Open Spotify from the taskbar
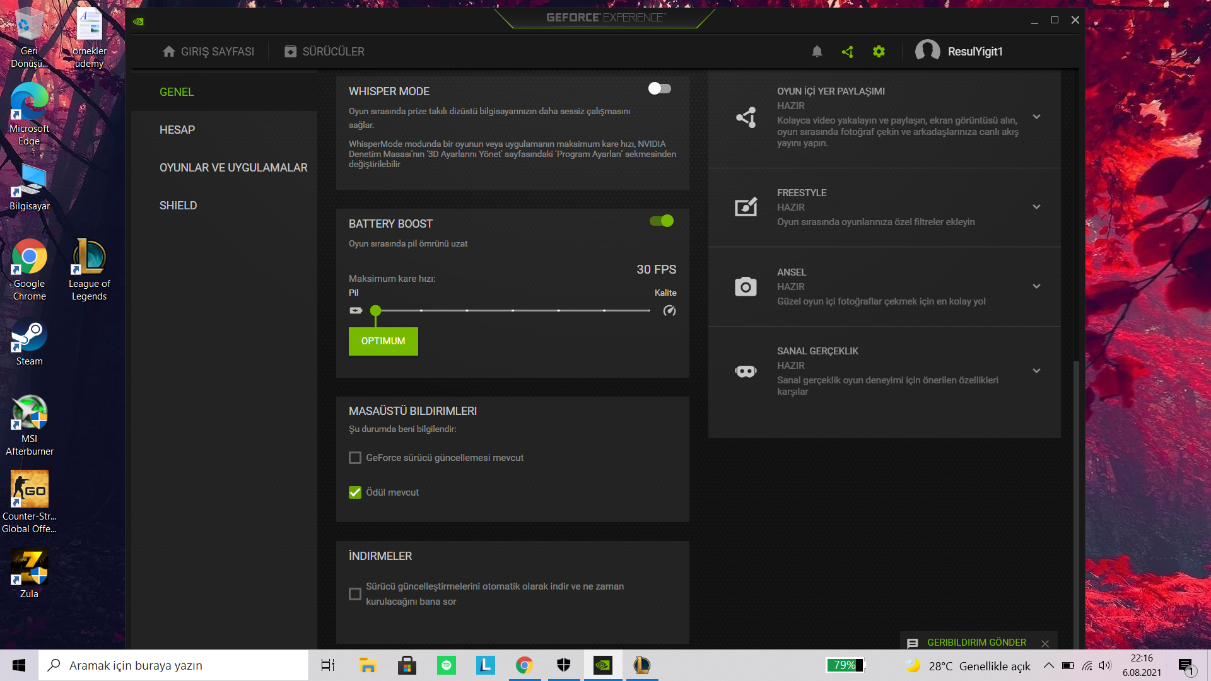1211x681 pixels. [447, 665]
